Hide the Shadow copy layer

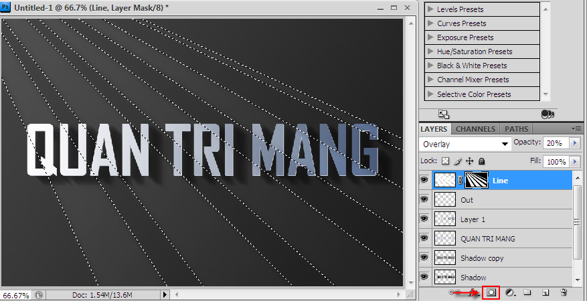point(424,258)
